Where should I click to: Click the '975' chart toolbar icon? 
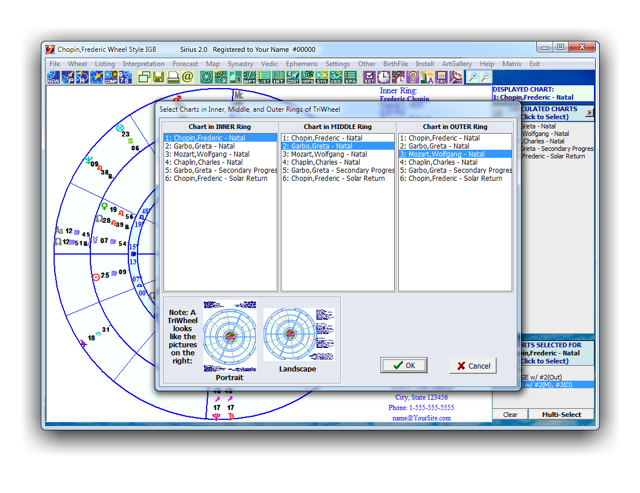(x=125, y=77)
